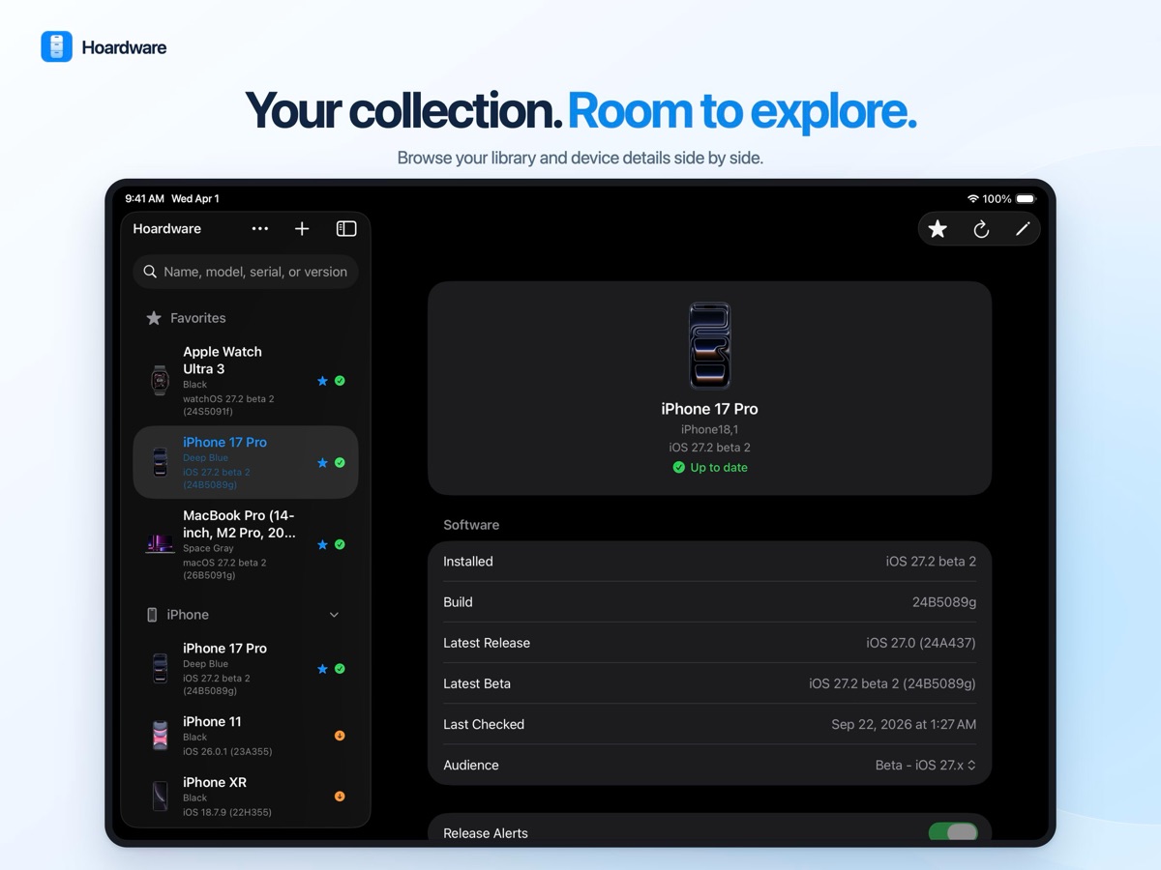Click the update-available badge on iPhone XR
This screenshot has height=870, width=1161.
340,797
